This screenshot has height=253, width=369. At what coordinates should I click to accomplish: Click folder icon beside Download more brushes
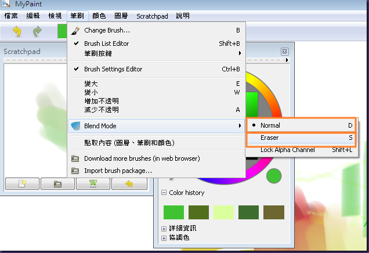(x=75, y=158)
